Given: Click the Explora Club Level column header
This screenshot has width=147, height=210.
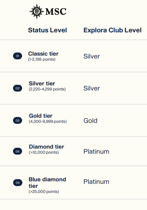Looking at the screenshot, I should [113, 30].
